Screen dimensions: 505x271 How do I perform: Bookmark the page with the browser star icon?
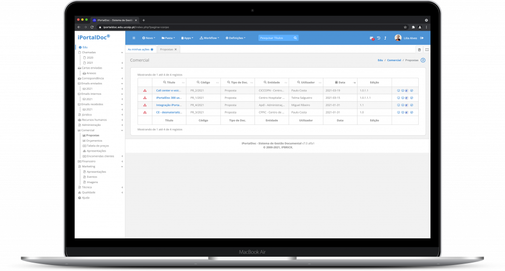pyautogui.click(x=405, y=27)
